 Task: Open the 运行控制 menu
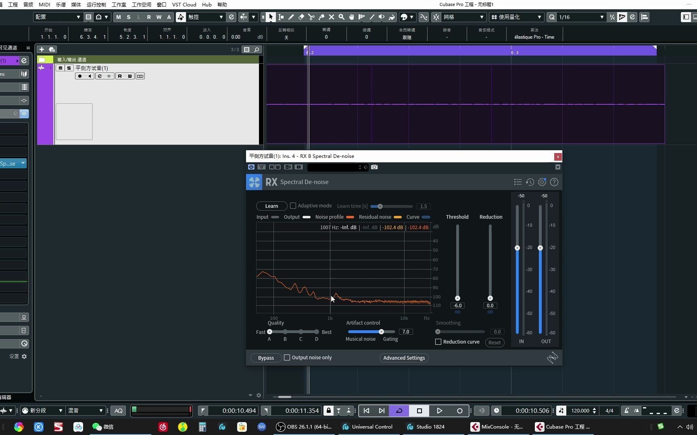[x=96, y=4]
